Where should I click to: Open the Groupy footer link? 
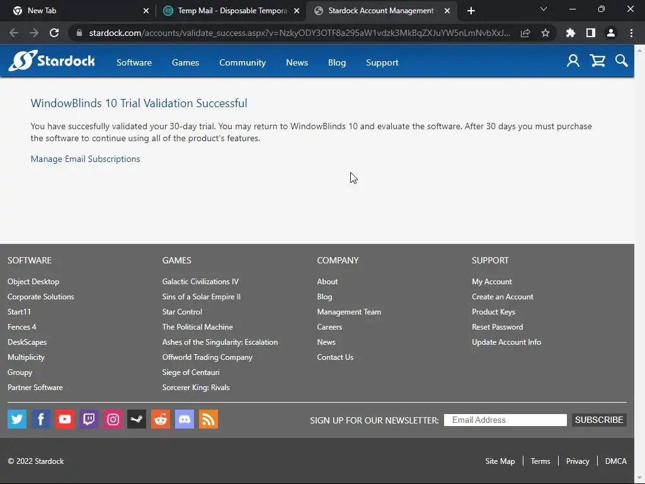click(x=20, y=372)
